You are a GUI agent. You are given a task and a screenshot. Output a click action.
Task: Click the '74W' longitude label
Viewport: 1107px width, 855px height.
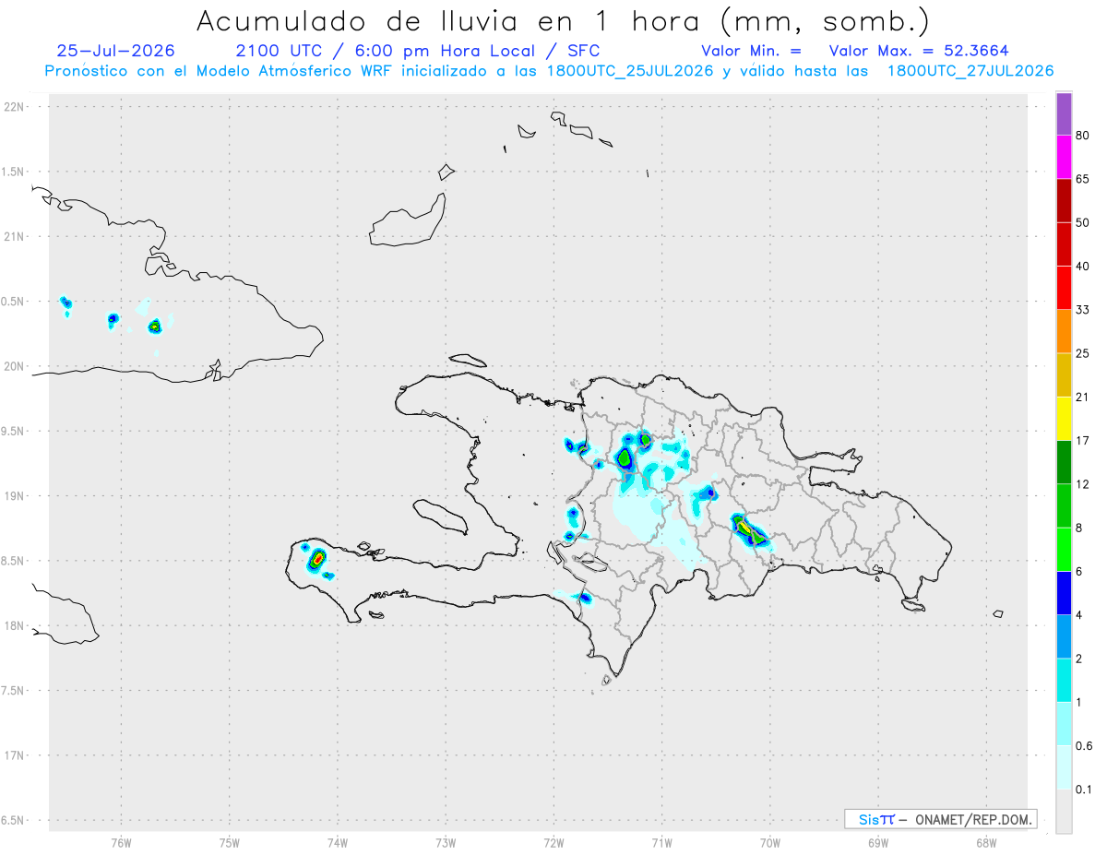click(x=338, y=841)
